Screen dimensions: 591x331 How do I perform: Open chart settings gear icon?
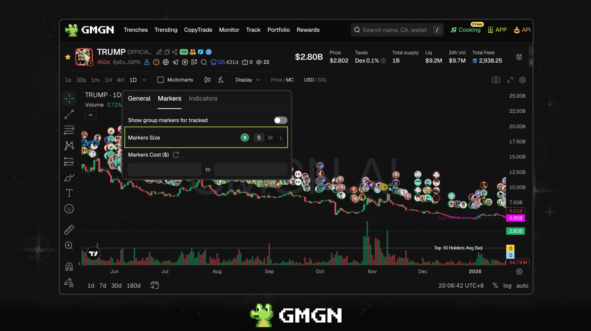click(x=523, y=80)
